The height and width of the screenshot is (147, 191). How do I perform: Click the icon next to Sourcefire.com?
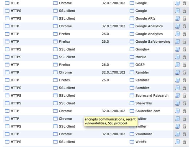(132, 111)
